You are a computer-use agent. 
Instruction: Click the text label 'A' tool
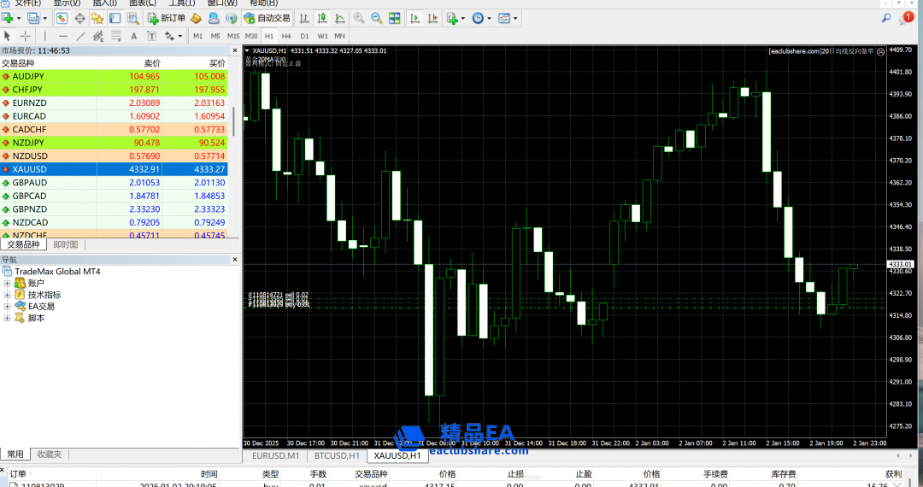tap(133, 36)
